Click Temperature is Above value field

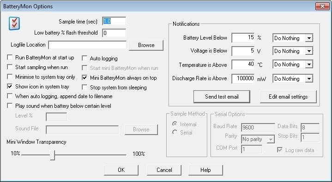[243, 64]
